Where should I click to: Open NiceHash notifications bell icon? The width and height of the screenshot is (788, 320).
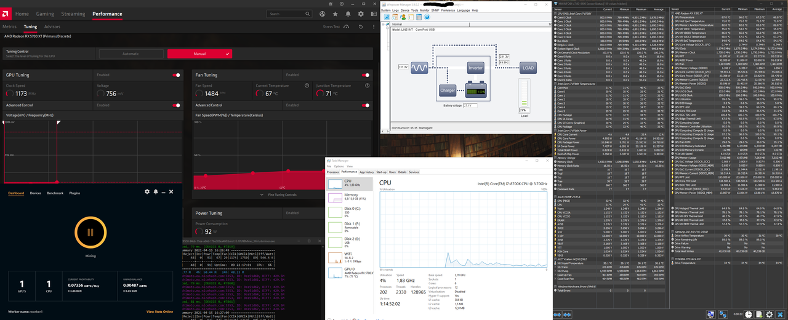pyautogui.click(x=156, y=192)
